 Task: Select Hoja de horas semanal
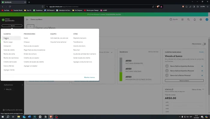58,42
